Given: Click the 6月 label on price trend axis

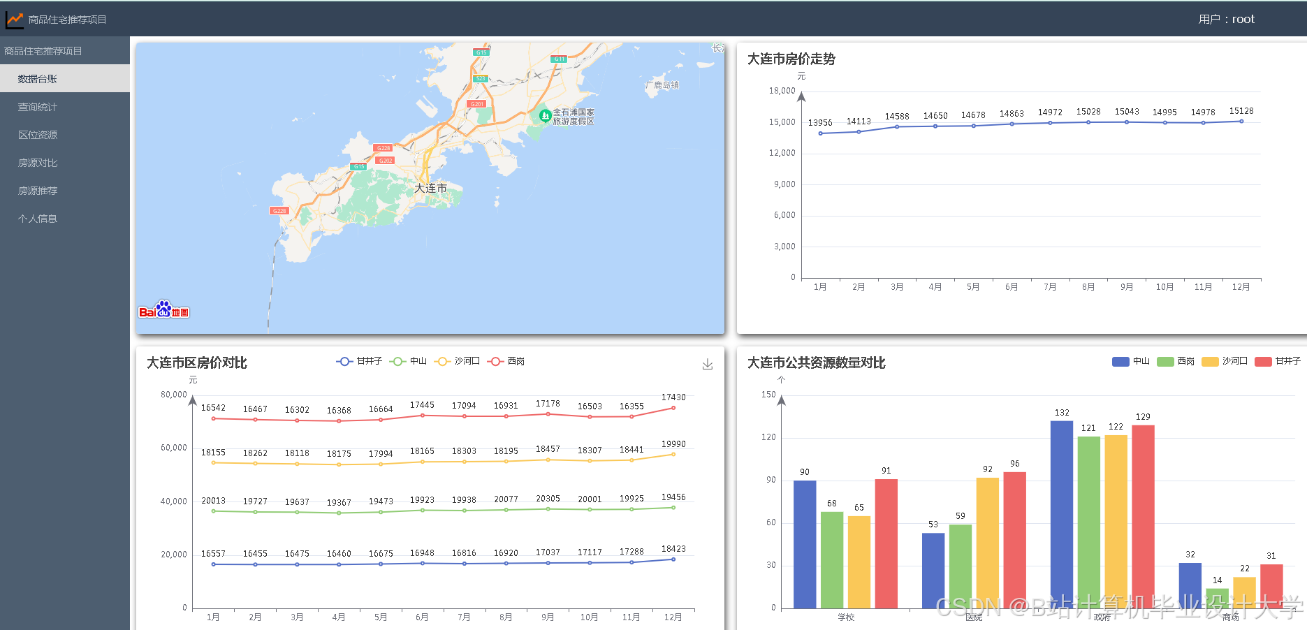Looking at the screenshot, I should tap(1012, 287).
